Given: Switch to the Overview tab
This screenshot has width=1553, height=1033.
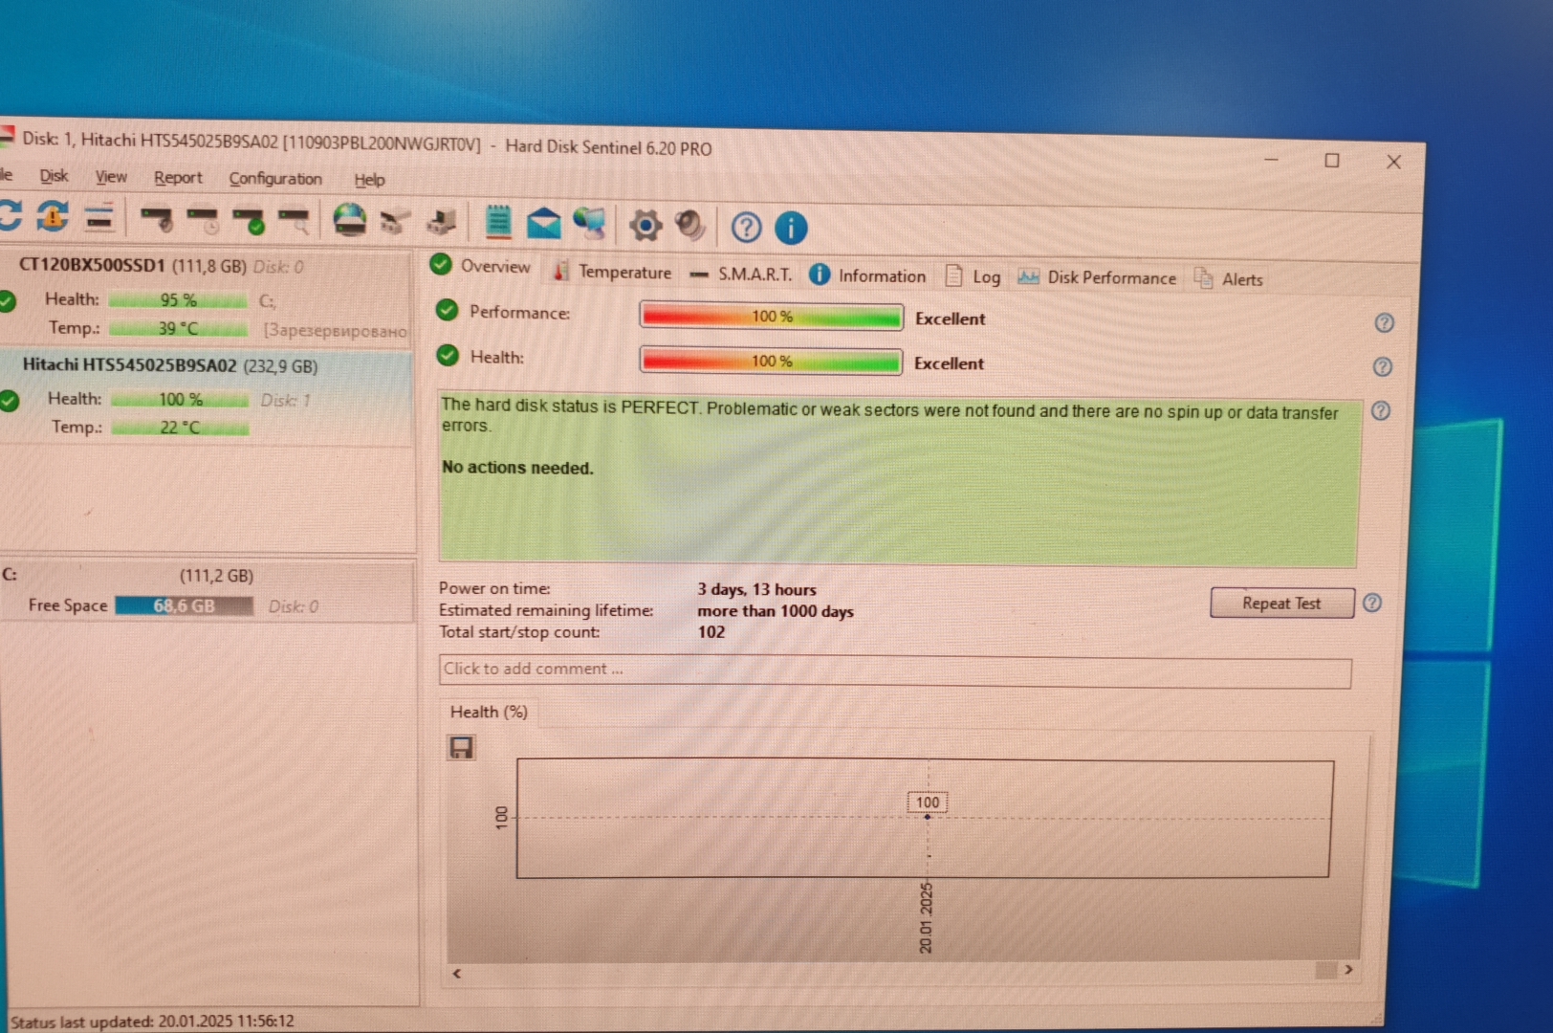Looking at the screenshot, I should coord(481,266).
